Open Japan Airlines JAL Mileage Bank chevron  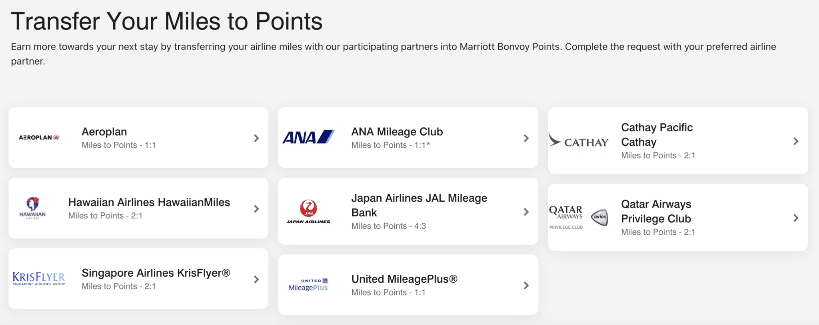tap(526, 212)
